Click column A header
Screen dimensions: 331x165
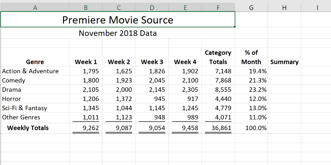coord(35,8)
